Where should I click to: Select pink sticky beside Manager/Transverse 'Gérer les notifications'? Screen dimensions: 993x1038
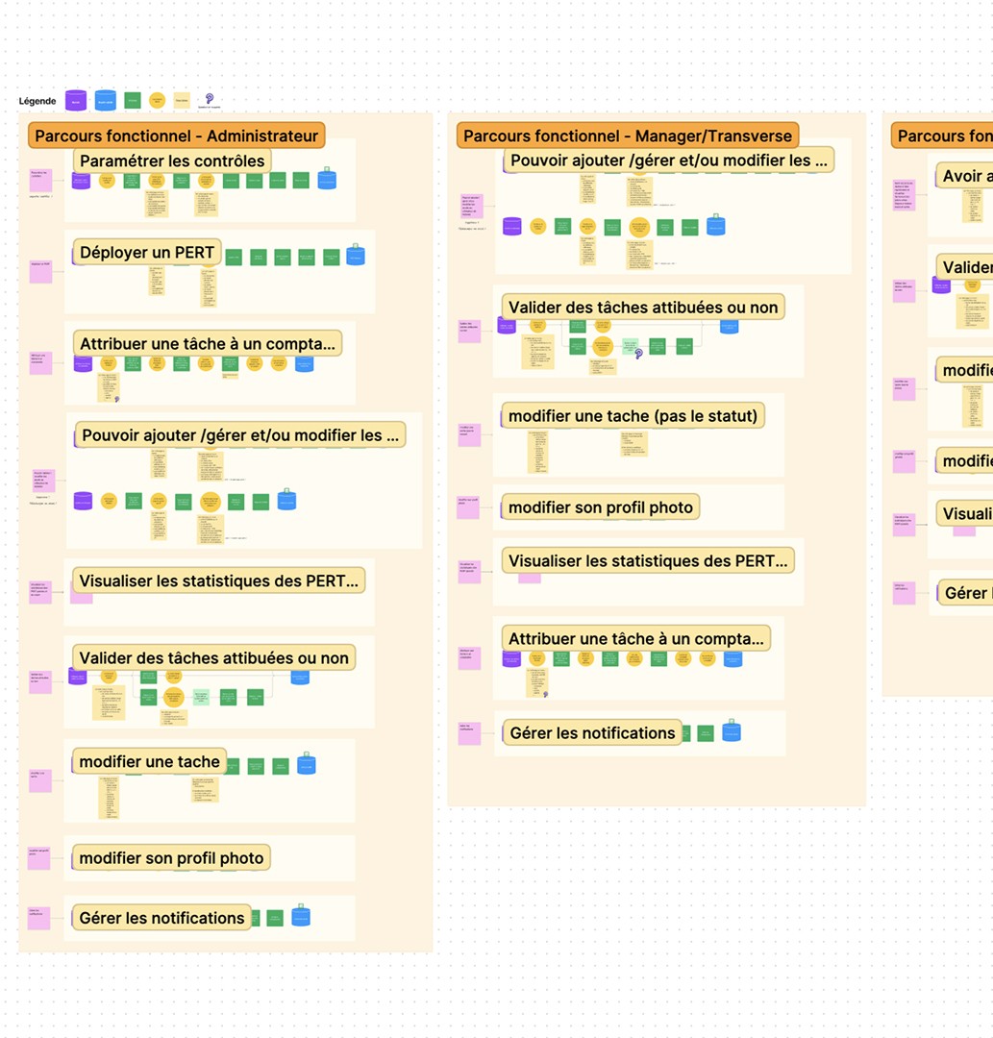coord(469,734)
